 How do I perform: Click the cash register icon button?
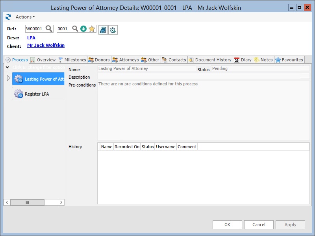[103, 30]
